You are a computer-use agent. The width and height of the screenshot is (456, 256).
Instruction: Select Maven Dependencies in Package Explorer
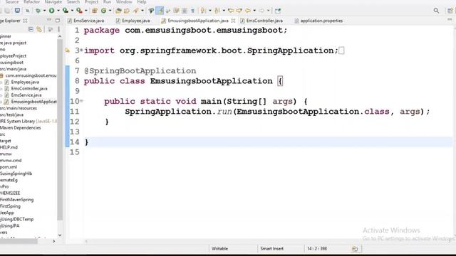coord(21,128)
